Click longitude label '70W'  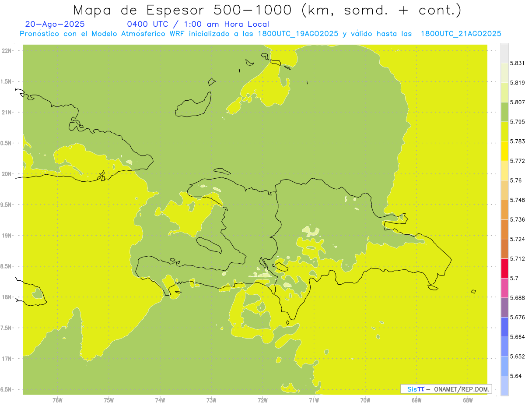[365, 400]
